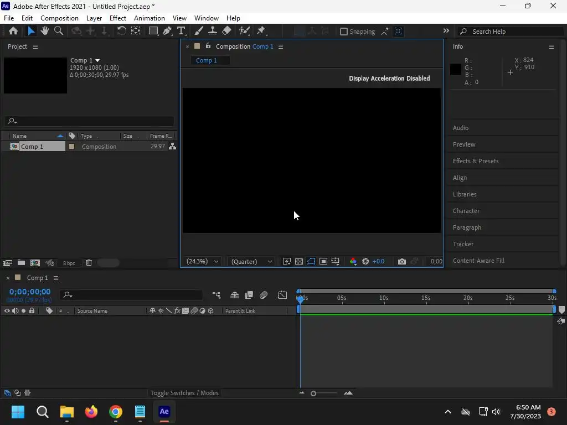The image size is (567, 425).
Task: Click the Home icon in toolbar
Action: point(13,31)
